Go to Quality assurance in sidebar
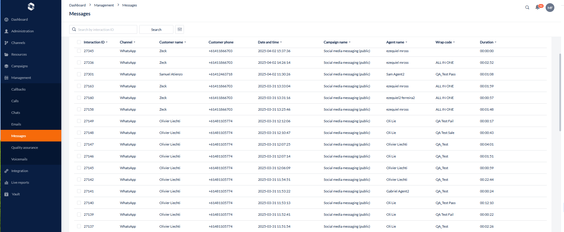564x232 pixels. tap(25, 148)
